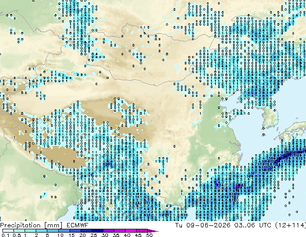Click the '10' legend value
The width and height of the screenshot is (306, 237).
[x=60, y=235]
